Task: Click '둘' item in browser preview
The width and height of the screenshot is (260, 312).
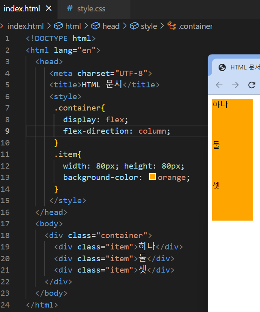Action: 232,160
